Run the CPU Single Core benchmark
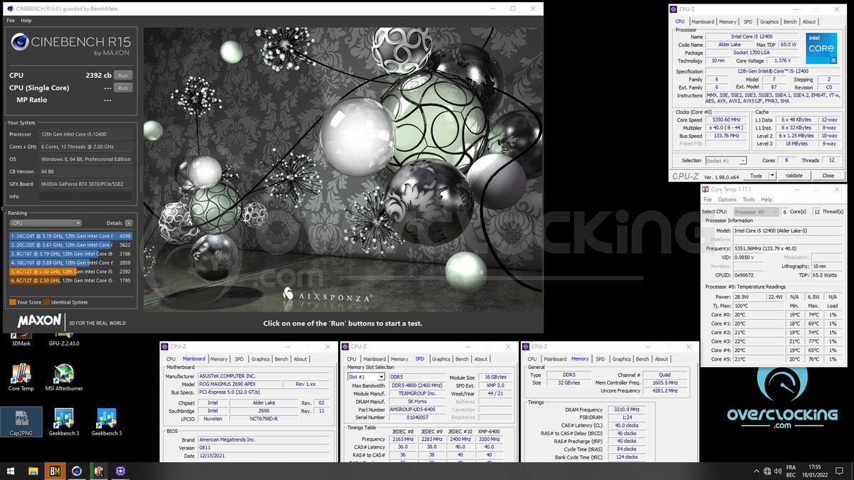The image size is (854, 480). coord(123,87)
